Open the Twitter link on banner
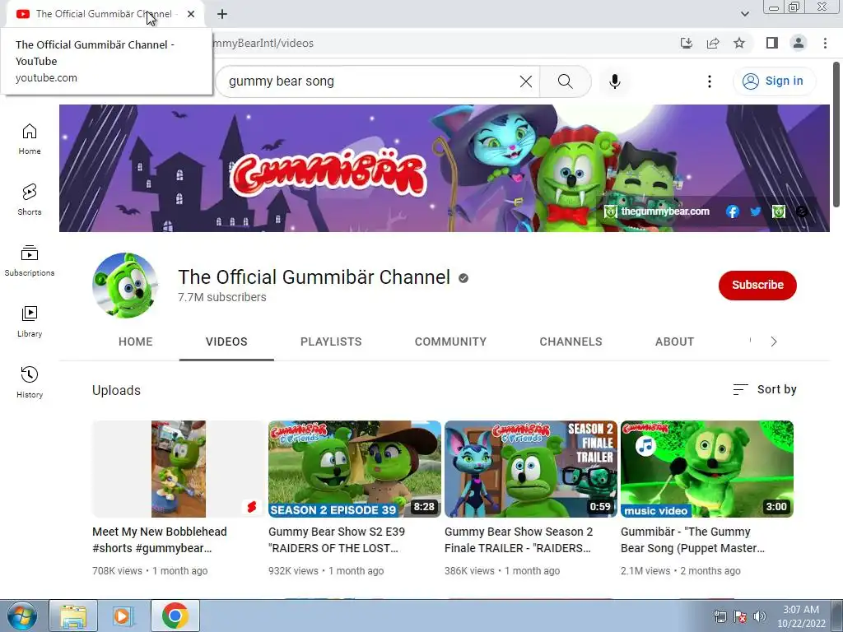 [x=756, y=211]
